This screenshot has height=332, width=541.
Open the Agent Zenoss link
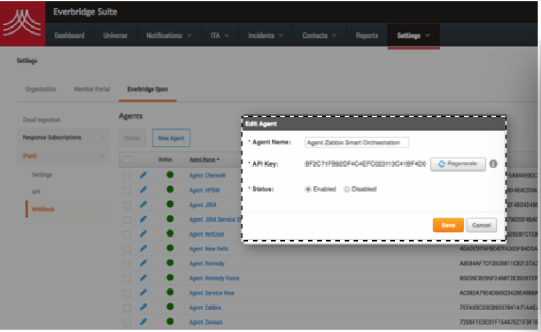click(206, 322)
